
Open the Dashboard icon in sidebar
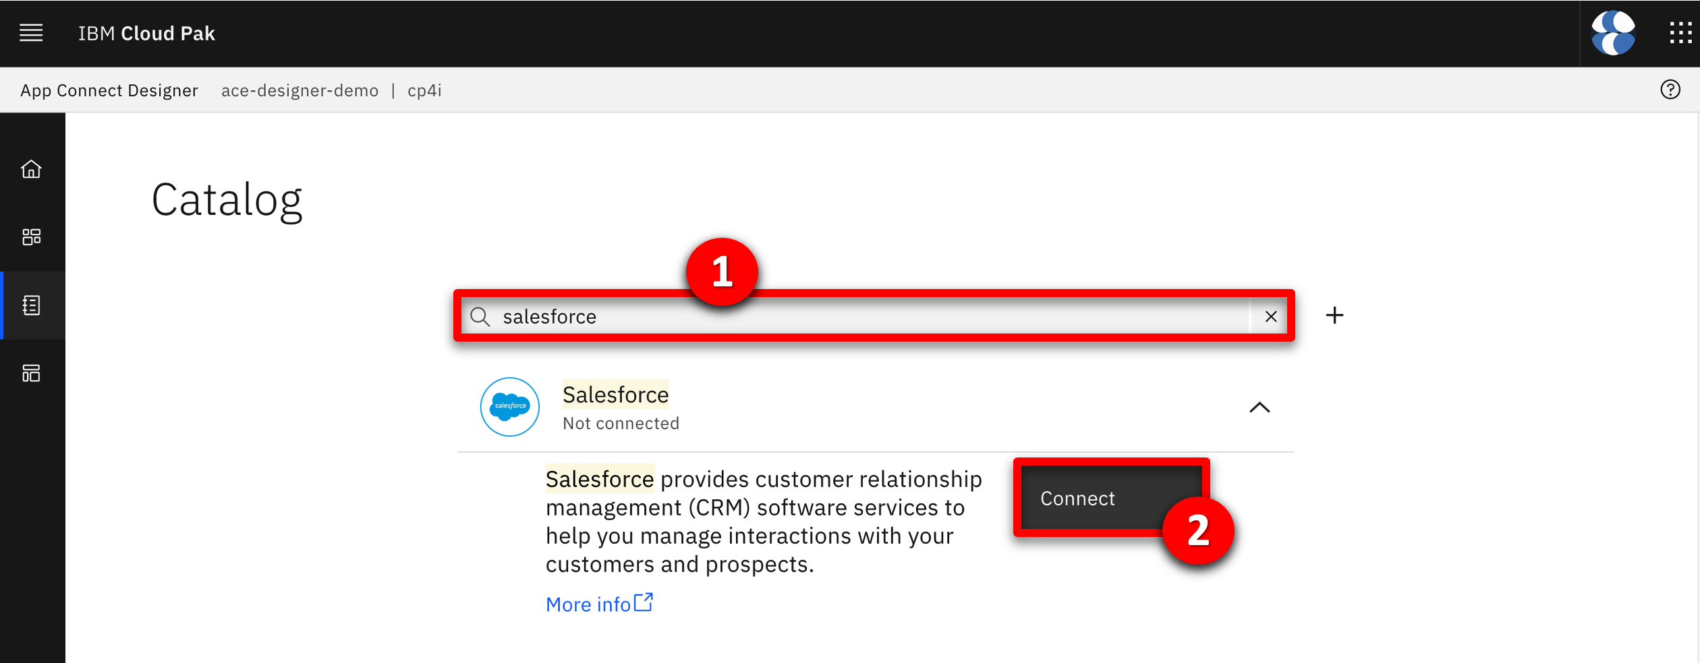[32, 237]
